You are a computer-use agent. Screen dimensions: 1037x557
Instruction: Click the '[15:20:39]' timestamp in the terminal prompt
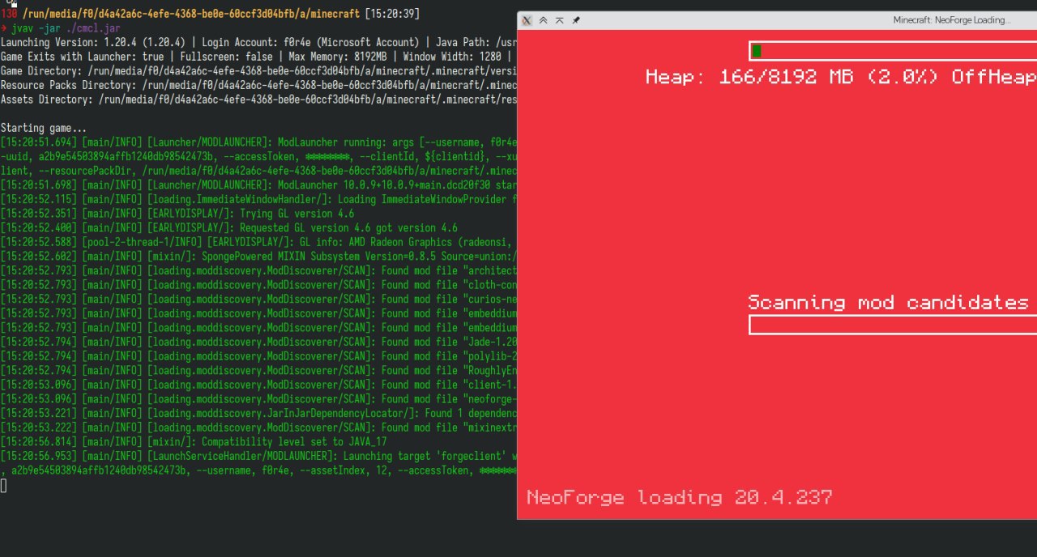click(392, 15)
